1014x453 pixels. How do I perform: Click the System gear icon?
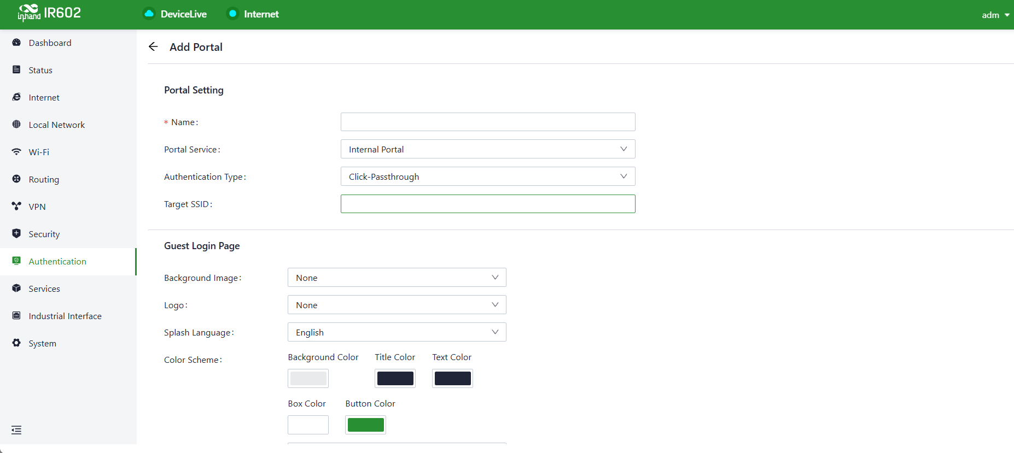[x=16, y=343]
